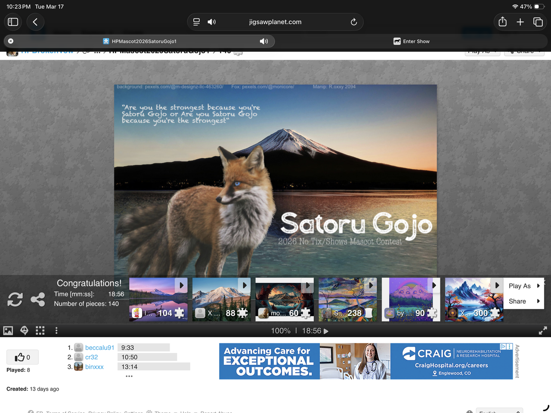Click the AdChoices icon on the ad
The height and width of the screenshot is (413, 551).
503,346
